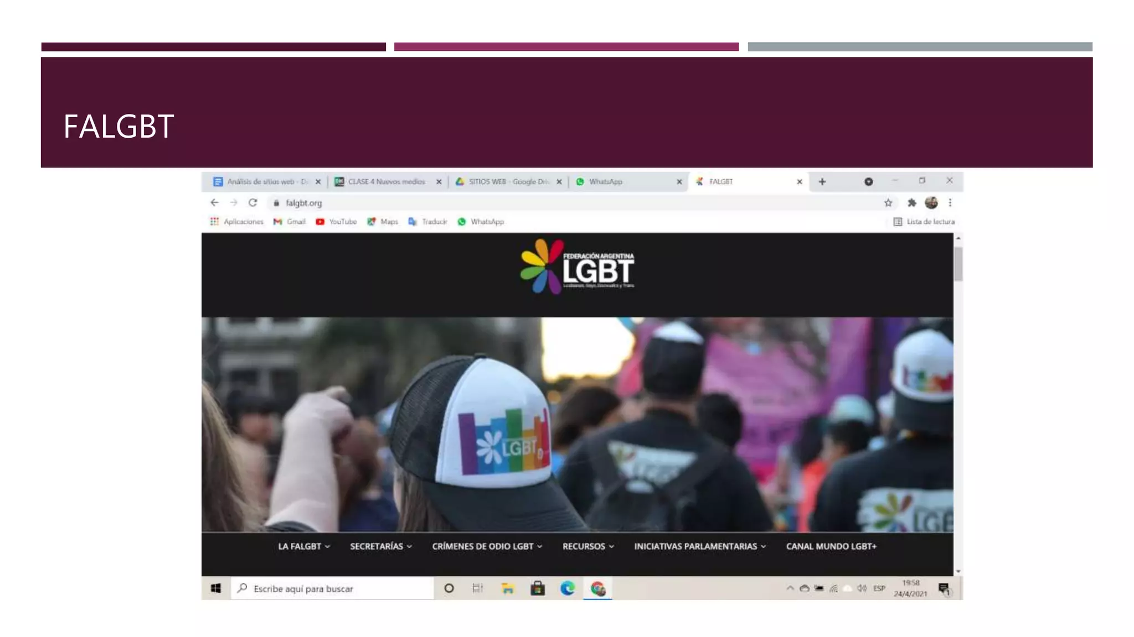Expand the LA FALGBT dropdown menu
The image size is (1134, 637).
[x=304, y=546]
